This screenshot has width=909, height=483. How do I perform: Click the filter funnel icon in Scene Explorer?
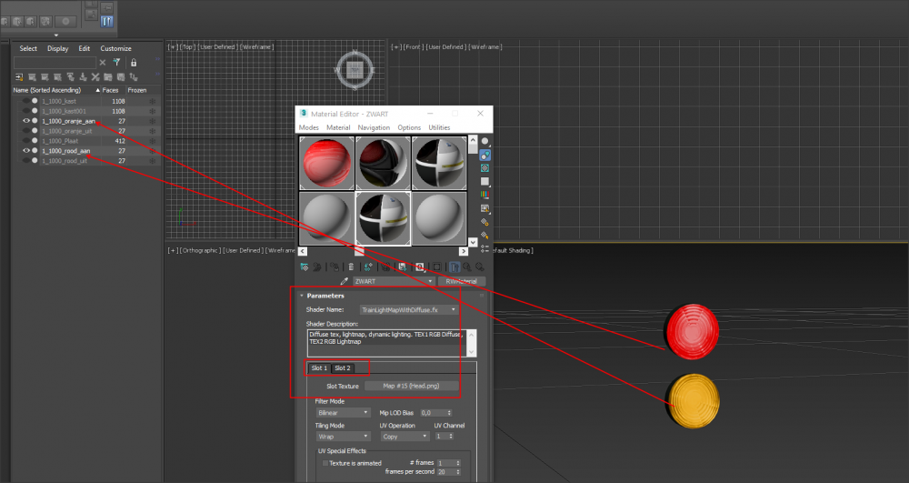(x=116, y=63)
